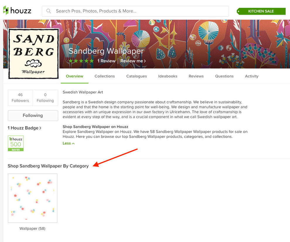Collapse description with Less link
The width and height of the screenshot is (290, 242).
(x=69, y=143)
